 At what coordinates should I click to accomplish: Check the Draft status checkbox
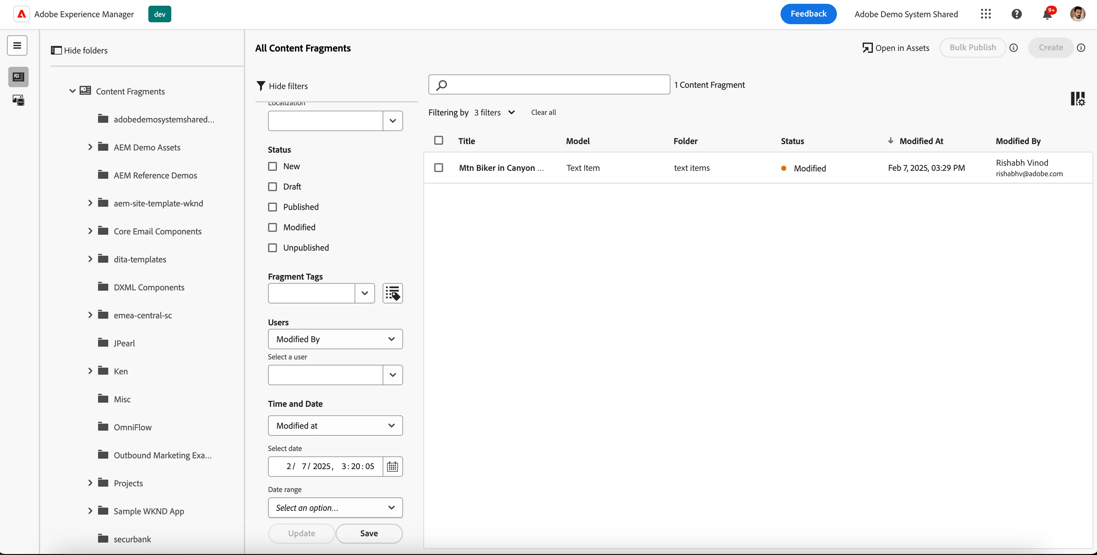click(272, 187)
